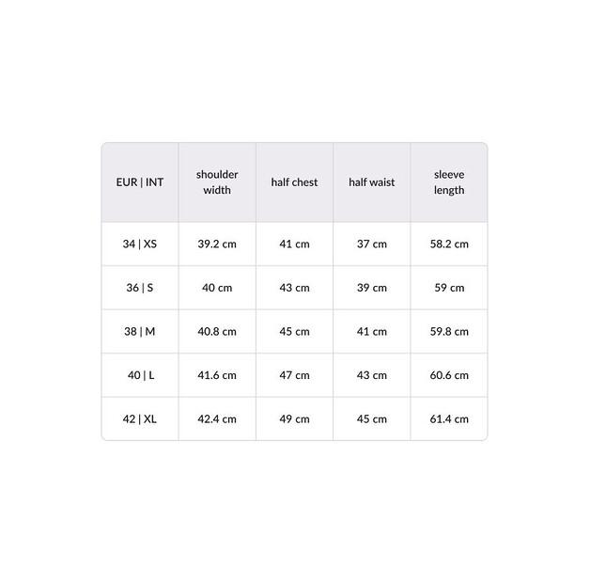Select the 47 cm half chest cell
The height and width of the screenshot is (583, 590).
click(x=294, y=375)
